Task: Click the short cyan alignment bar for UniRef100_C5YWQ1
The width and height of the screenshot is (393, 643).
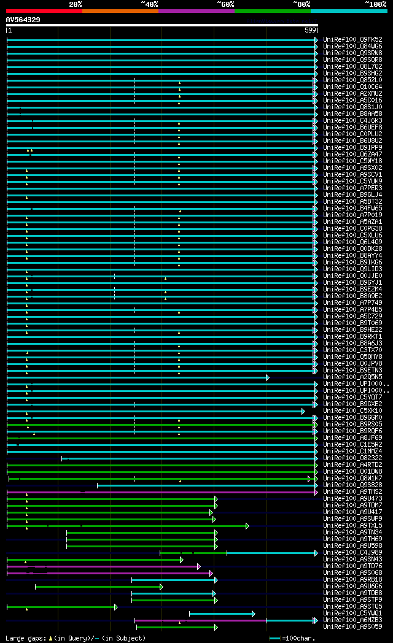Action: (222, 614)
